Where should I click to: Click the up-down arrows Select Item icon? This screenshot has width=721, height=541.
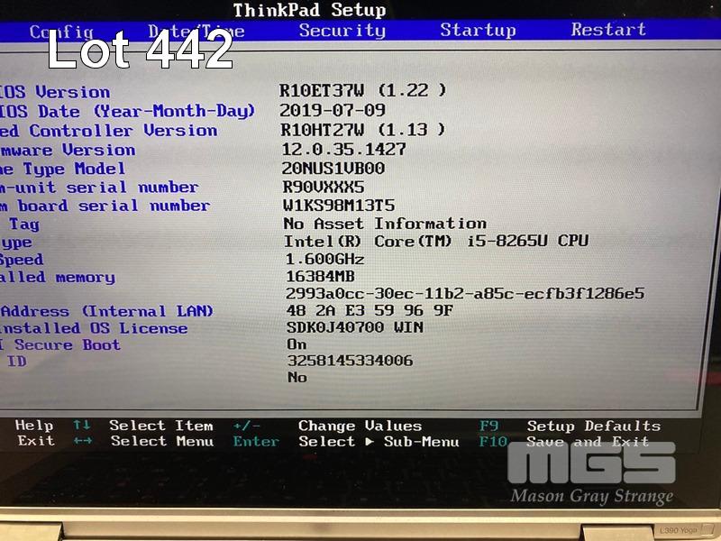click(82, 426)
